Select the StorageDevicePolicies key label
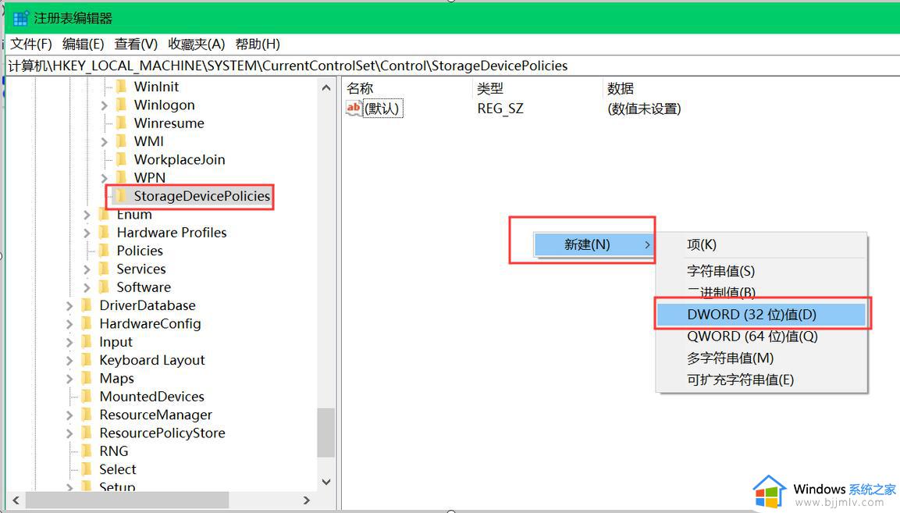This screenshot has width=900, height=513. (201, 197)
